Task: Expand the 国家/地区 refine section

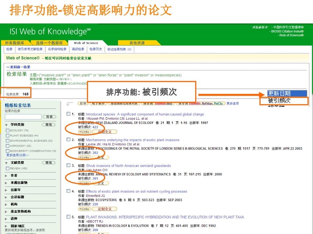Action: (x=6, y=226)
